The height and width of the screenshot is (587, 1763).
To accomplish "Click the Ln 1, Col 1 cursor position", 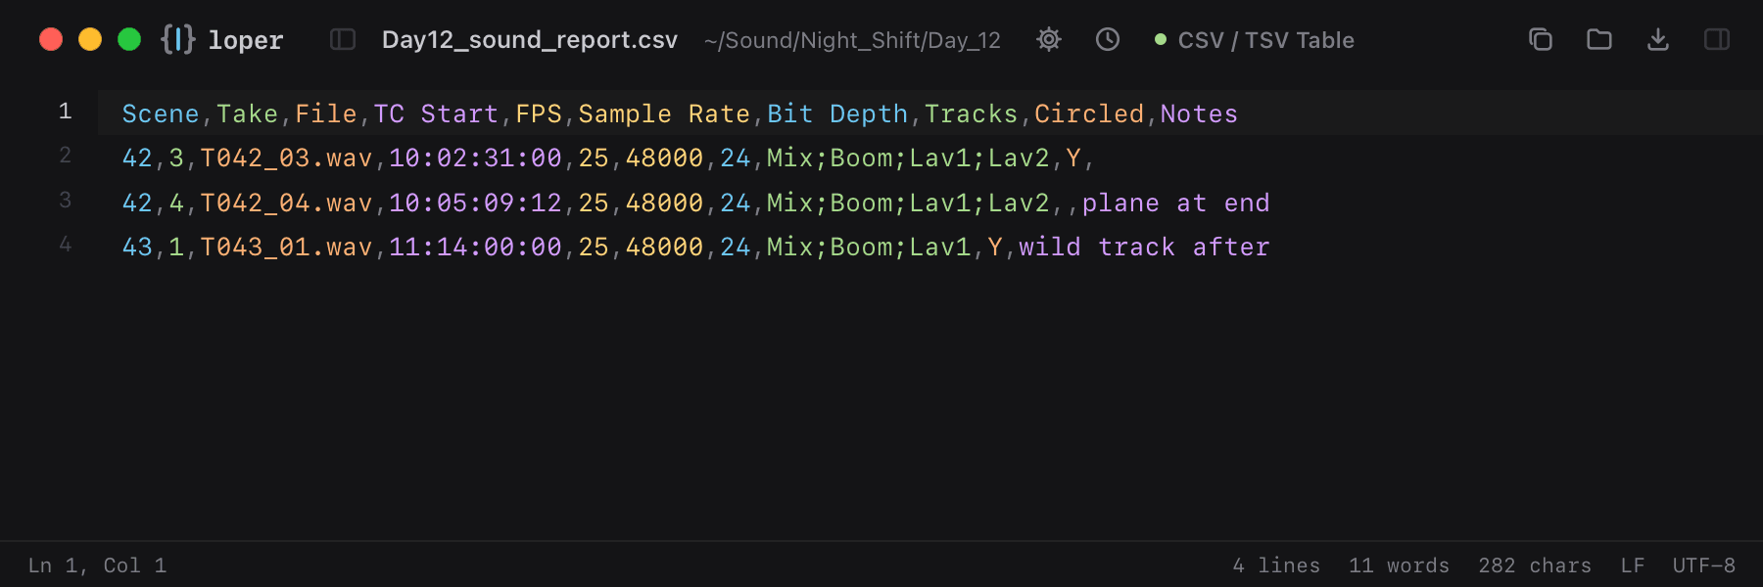I will (x=97, y=565).
